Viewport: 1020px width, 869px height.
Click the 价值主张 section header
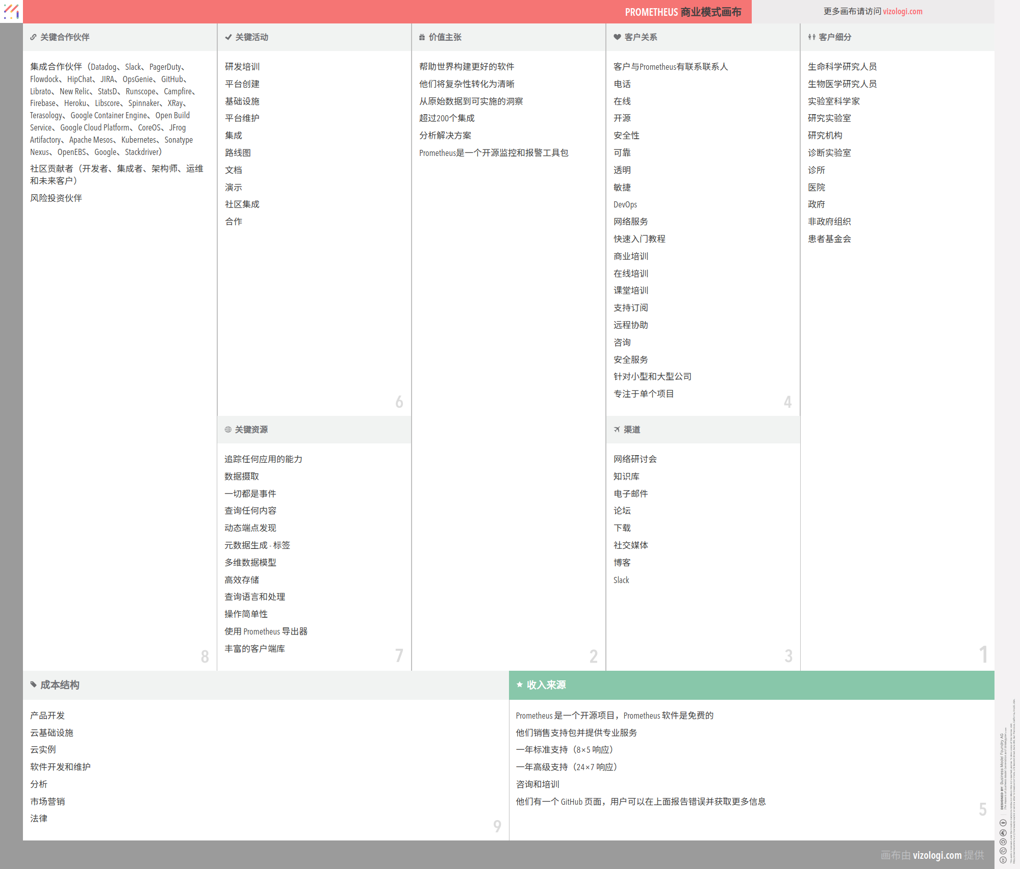tap(445, 37)
